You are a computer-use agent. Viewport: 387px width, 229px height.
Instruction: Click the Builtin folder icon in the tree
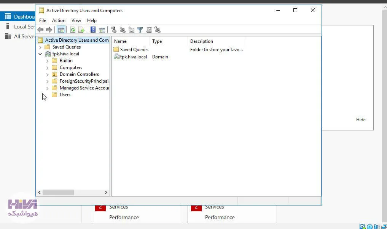point(54,61)
